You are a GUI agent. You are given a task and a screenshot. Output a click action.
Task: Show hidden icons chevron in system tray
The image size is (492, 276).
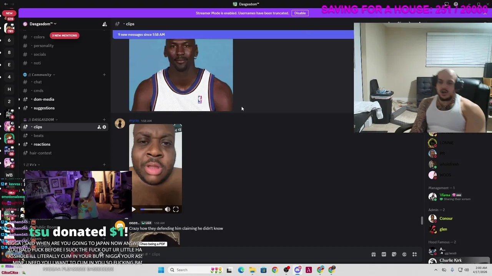click(x=435, y=270)
